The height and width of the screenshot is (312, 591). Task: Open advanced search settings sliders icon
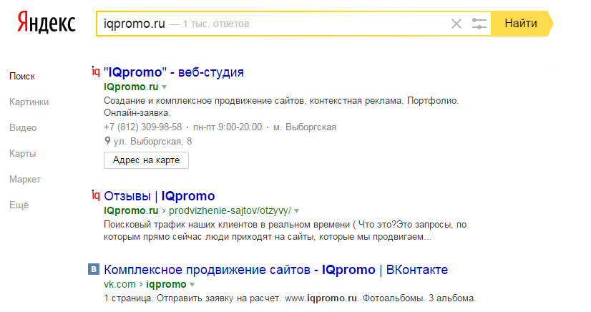tap(479, 24)
